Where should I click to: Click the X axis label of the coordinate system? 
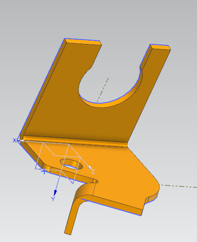[14, 140]
